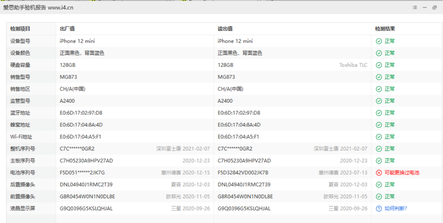
Task: Click the red cross icon for 电池序列号
Action: (379, 173)
